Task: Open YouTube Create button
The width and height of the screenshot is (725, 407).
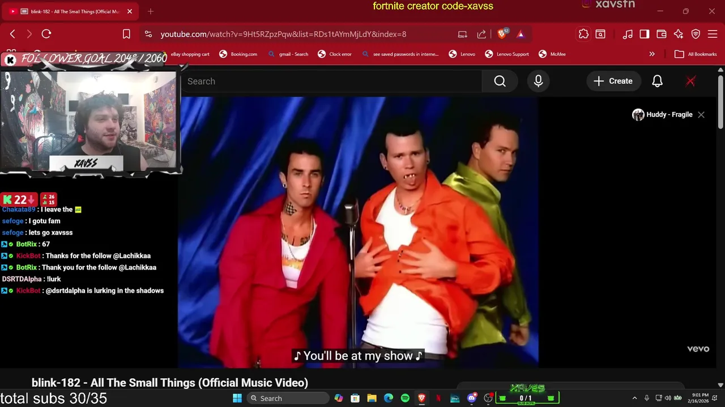Action: [613, 81]
